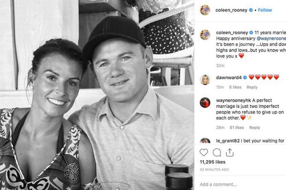Reply to wayneroonehk's comment
The width and height of the screenshot is (286, 190).
tap(255, 127)
